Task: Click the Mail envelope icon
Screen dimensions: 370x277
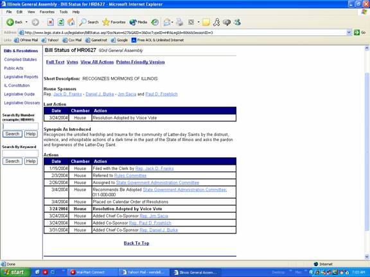Action: pyautogui.click(x=167, y=22)
